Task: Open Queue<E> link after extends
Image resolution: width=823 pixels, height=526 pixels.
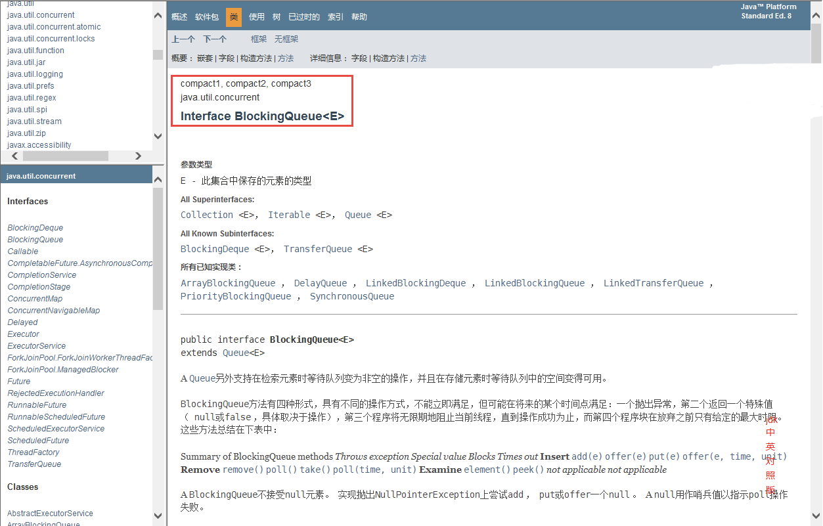Action: 244,353
